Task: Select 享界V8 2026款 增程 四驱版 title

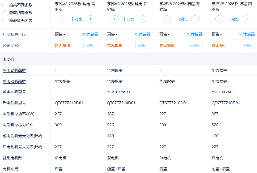Action: (x=232, y=6)
